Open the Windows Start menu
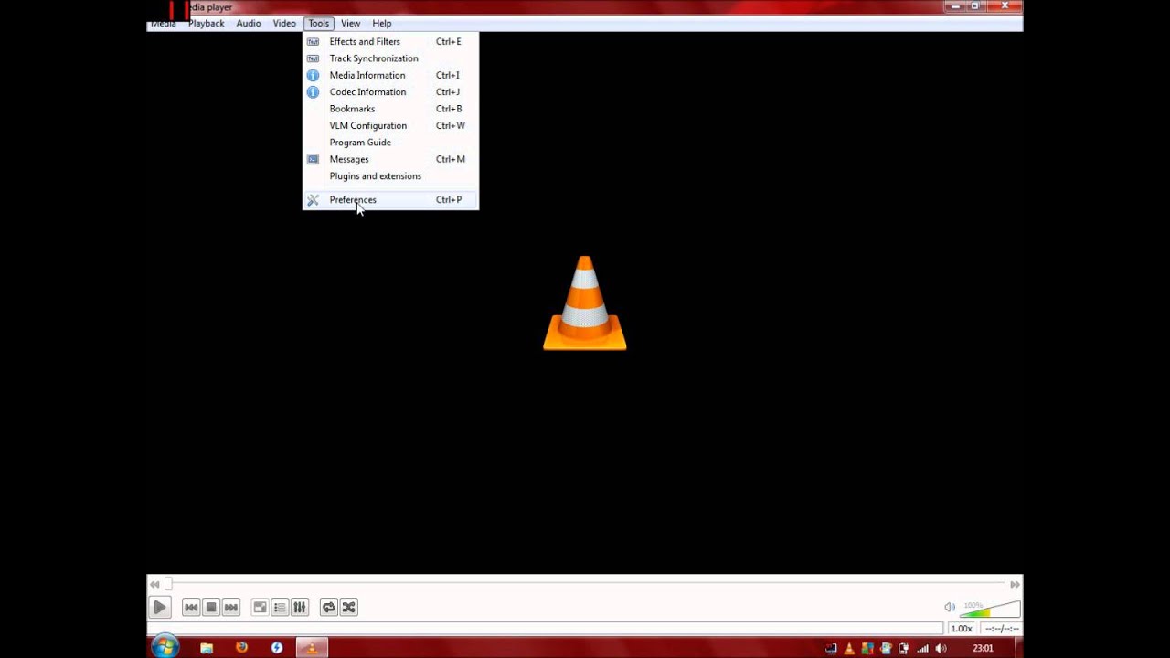 pyautogui.click(x=165, y=647)
